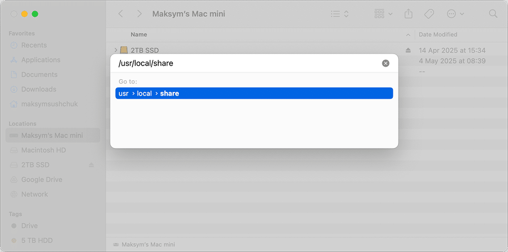Click the Documents page icon

[x=14, y=75]
